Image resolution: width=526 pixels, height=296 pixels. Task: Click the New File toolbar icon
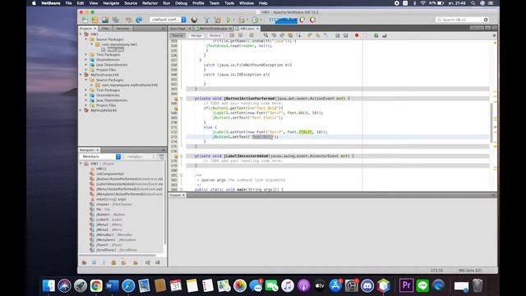85,20
